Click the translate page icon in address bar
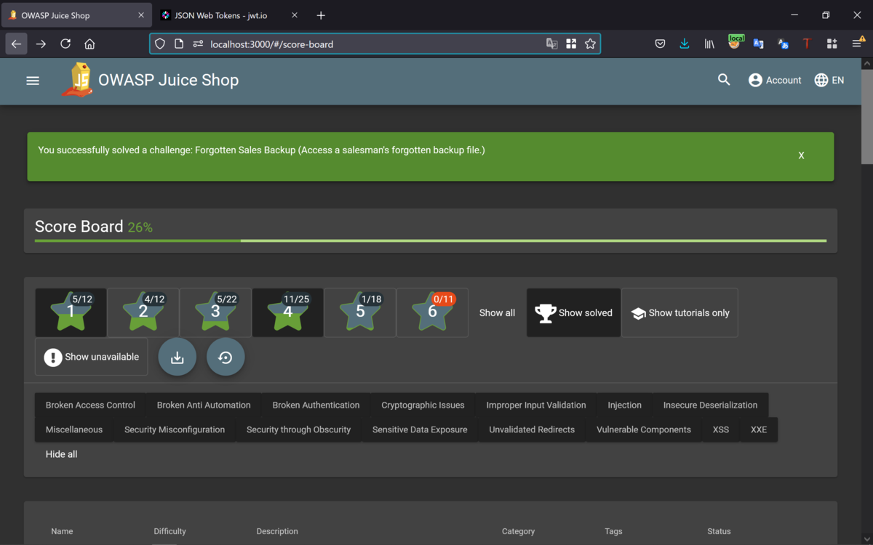 552,44
